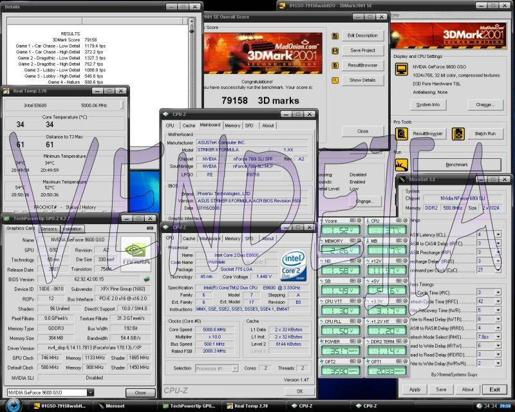515x412 pixels.
Task: Close the MB temperature monitor panel
Action: tap(406, 241)
